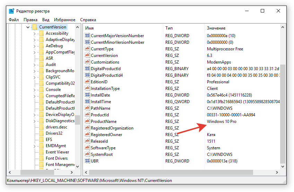Expand the AeDebug key
294x192 pixels.
[34, 46]
